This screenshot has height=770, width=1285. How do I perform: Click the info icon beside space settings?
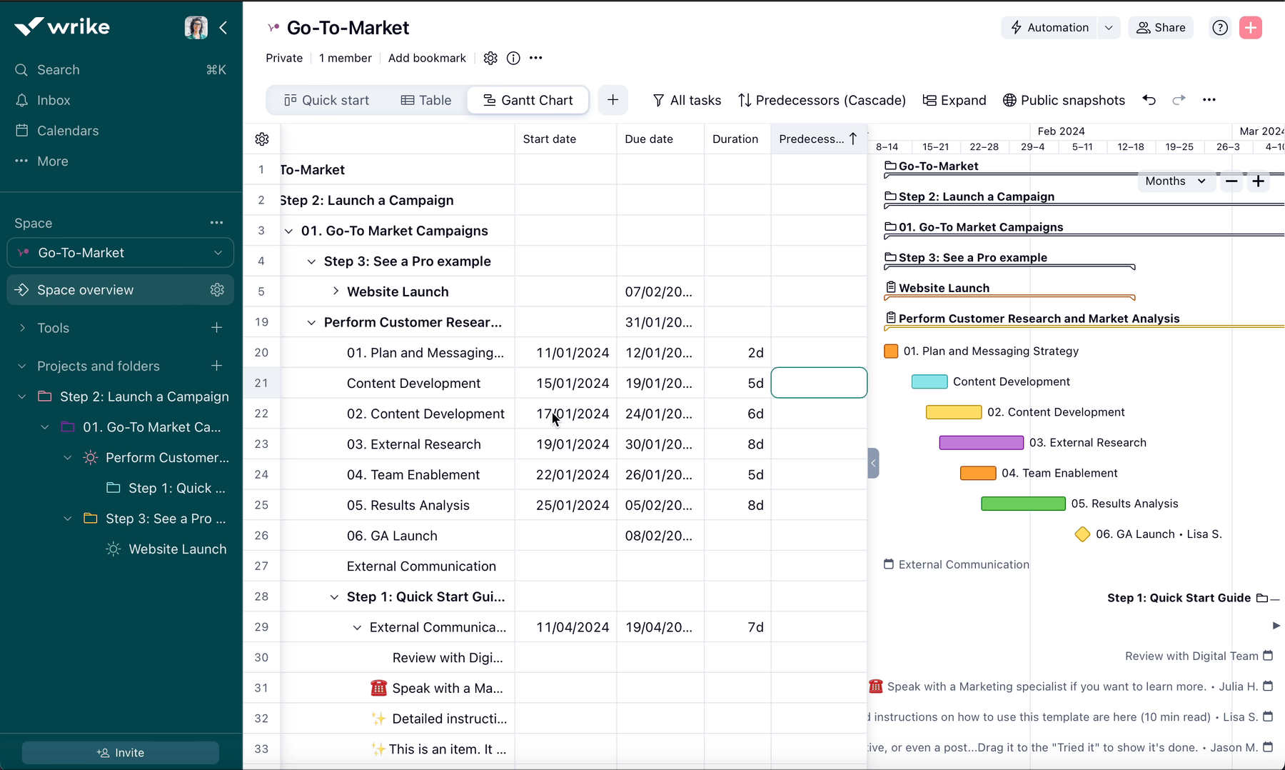coord(513,59)
